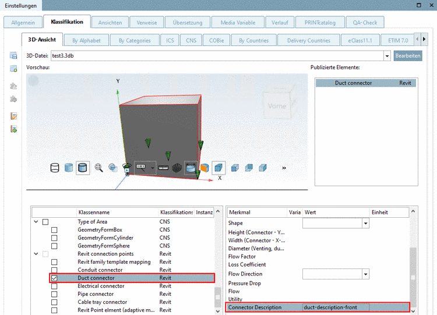
Task: Select the measure tool with ruler icon
Action: (141, 168)
